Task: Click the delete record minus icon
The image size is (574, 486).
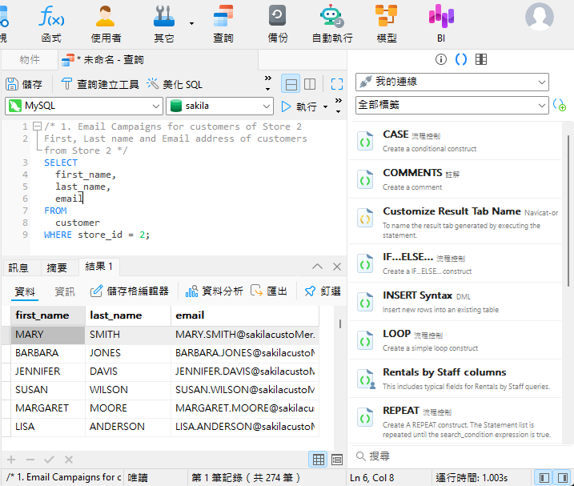Action: pyautogui.click(x=30, y=460)
